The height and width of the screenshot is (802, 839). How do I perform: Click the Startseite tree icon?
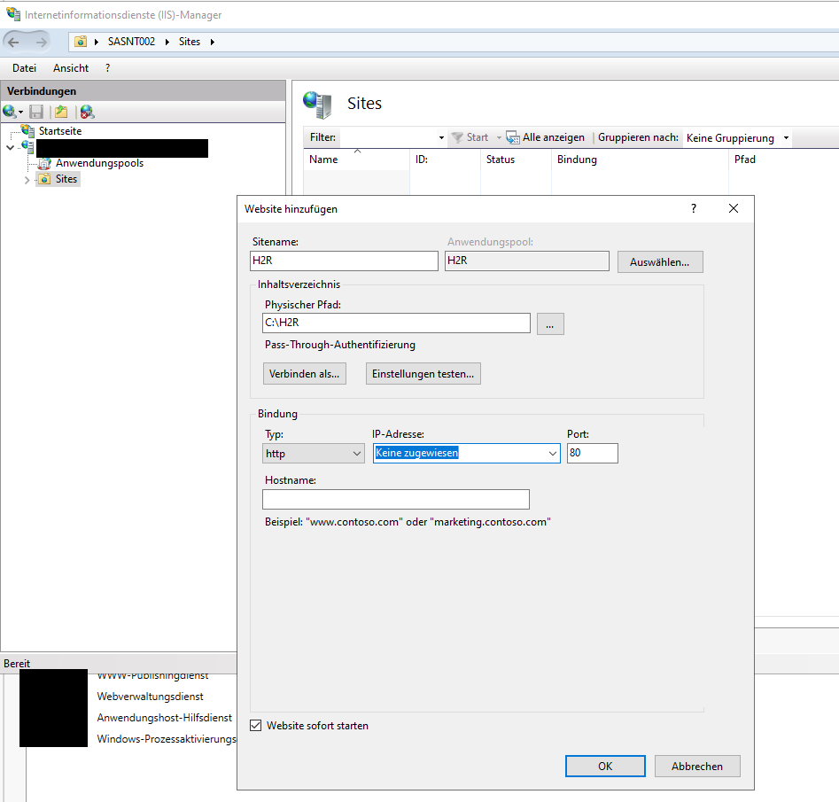28,131
